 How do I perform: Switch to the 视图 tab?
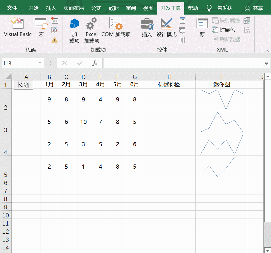(148, 8)
